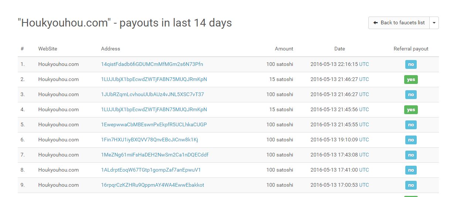The height and width of the screenshot is (197, 457).
Task: Click green yes badge in row 4
Action: 411,110
